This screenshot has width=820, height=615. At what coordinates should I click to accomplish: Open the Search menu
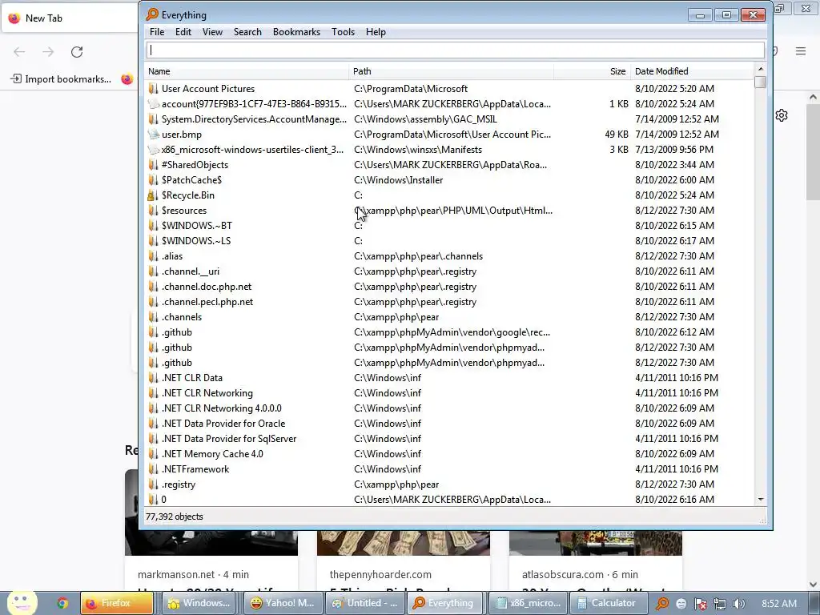[x=247, y=32]
